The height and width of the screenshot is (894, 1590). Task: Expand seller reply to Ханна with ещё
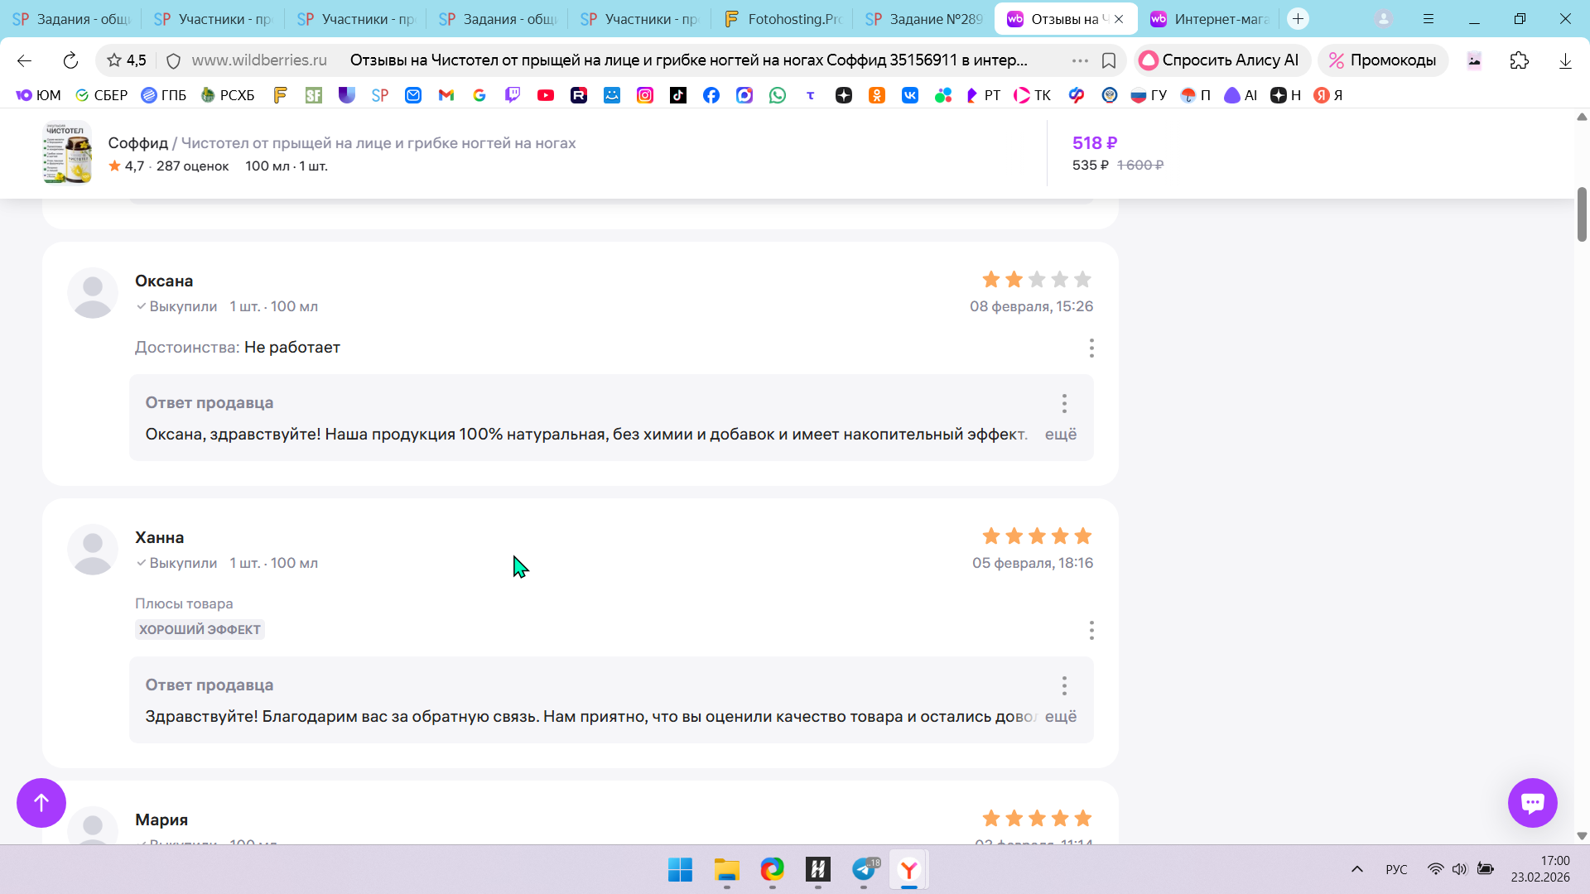point(1060,717)
